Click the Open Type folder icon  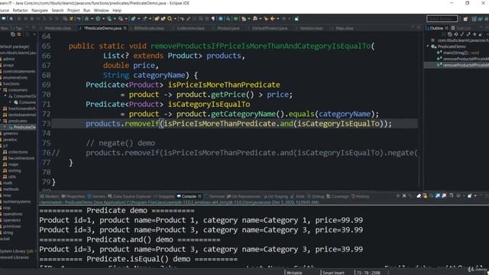tap(157, 18)
